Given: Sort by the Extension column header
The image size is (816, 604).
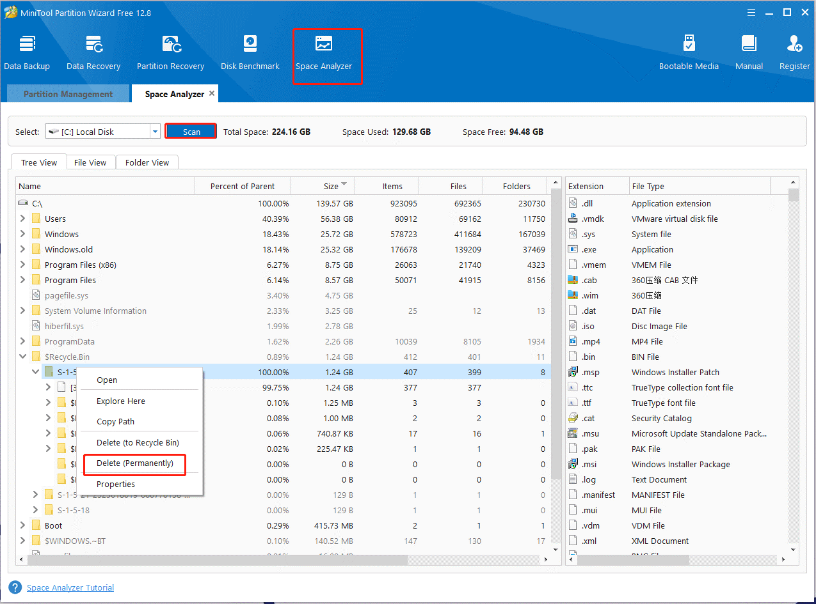Looking at the screenshot, I should point(597,186).
